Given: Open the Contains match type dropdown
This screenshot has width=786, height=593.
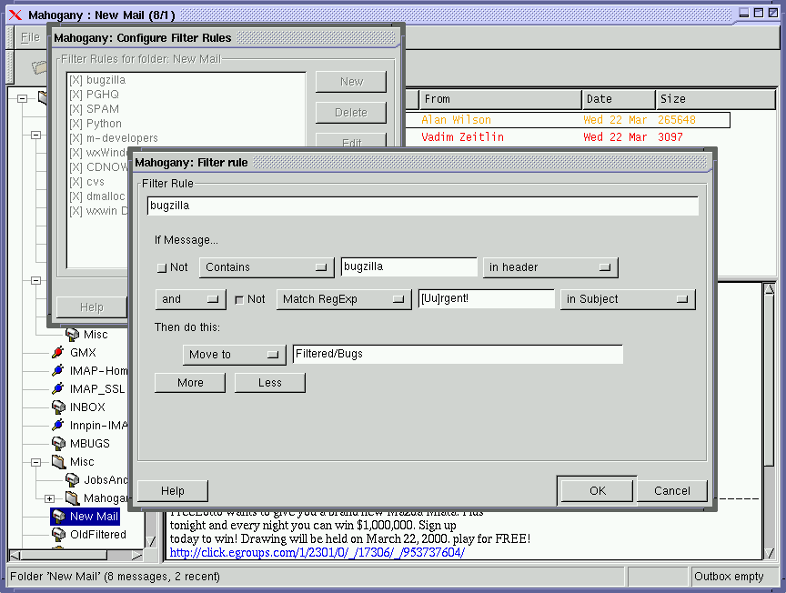Looking at the screenshot, I should coord(267,267).
